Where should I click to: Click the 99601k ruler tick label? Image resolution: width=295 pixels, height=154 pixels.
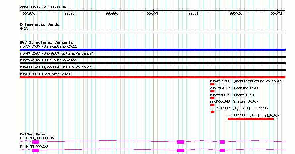[x=194, y=13]
